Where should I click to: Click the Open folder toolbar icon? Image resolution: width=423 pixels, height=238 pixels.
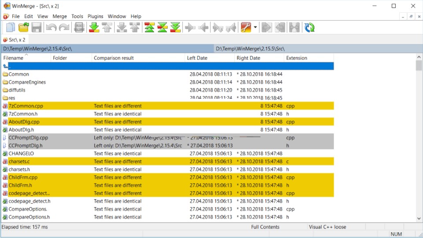23,27
